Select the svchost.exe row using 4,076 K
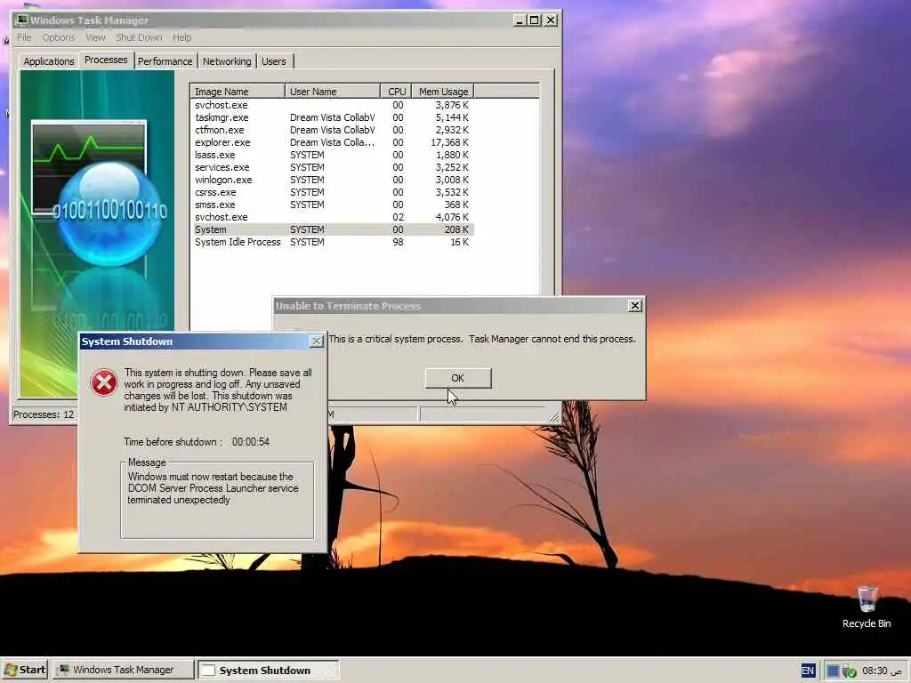This screenshot has width=911, height=683. click(333, 217)
